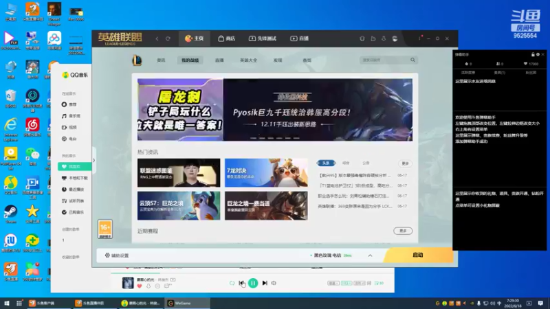Click the summoner search input field
The height and width of the screenshot is (309, 550).
(x=385, y=60)
